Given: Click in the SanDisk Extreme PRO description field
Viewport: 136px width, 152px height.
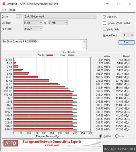Looking at the screenshot, I should (42, 45).
